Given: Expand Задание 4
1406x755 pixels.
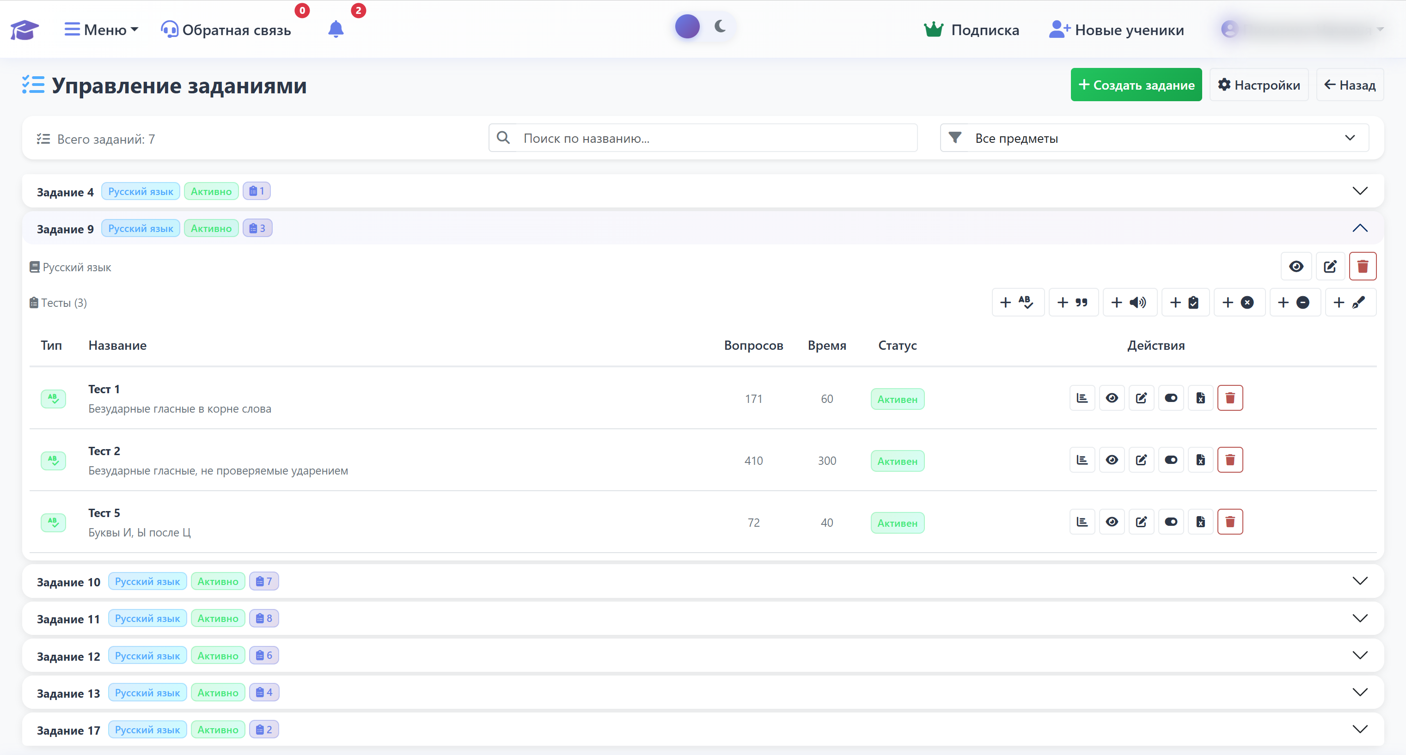Looking at the screenshot, I should point(703,191).
